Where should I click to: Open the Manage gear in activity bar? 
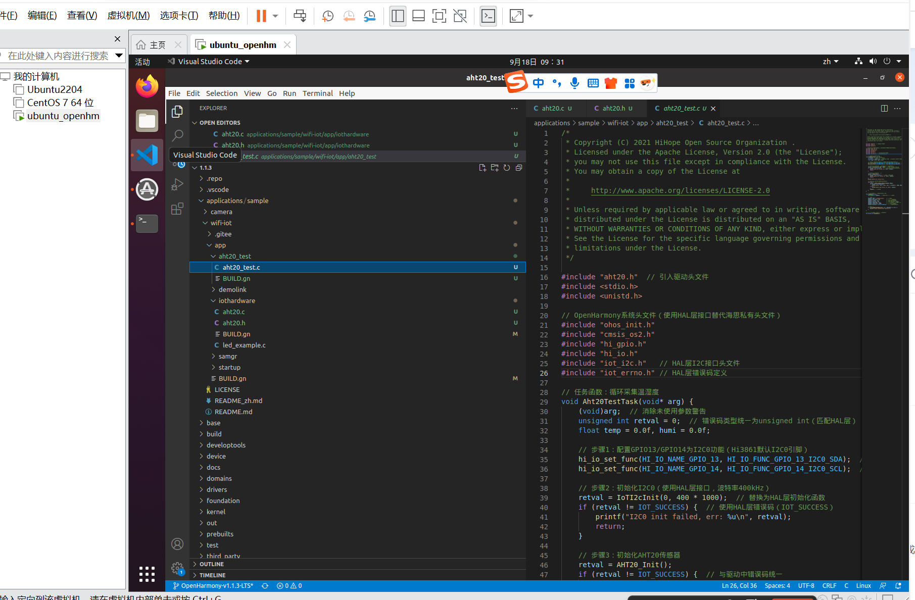click(177, 568)
